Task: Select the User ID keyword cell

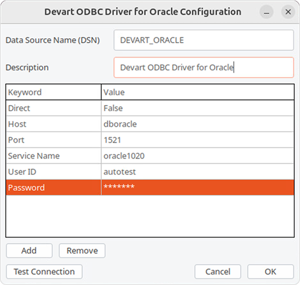Action: click(54, 172)
